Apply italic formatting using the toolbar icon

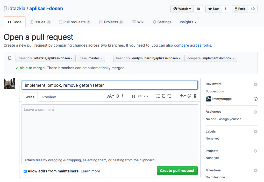[122, 96]
